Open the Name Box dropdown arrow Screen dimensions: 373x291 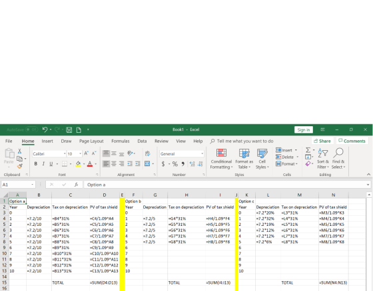33,185
